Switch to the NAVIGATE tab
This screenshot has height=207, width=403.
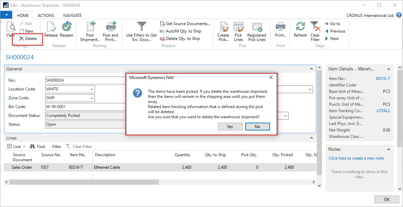(72, 15)
